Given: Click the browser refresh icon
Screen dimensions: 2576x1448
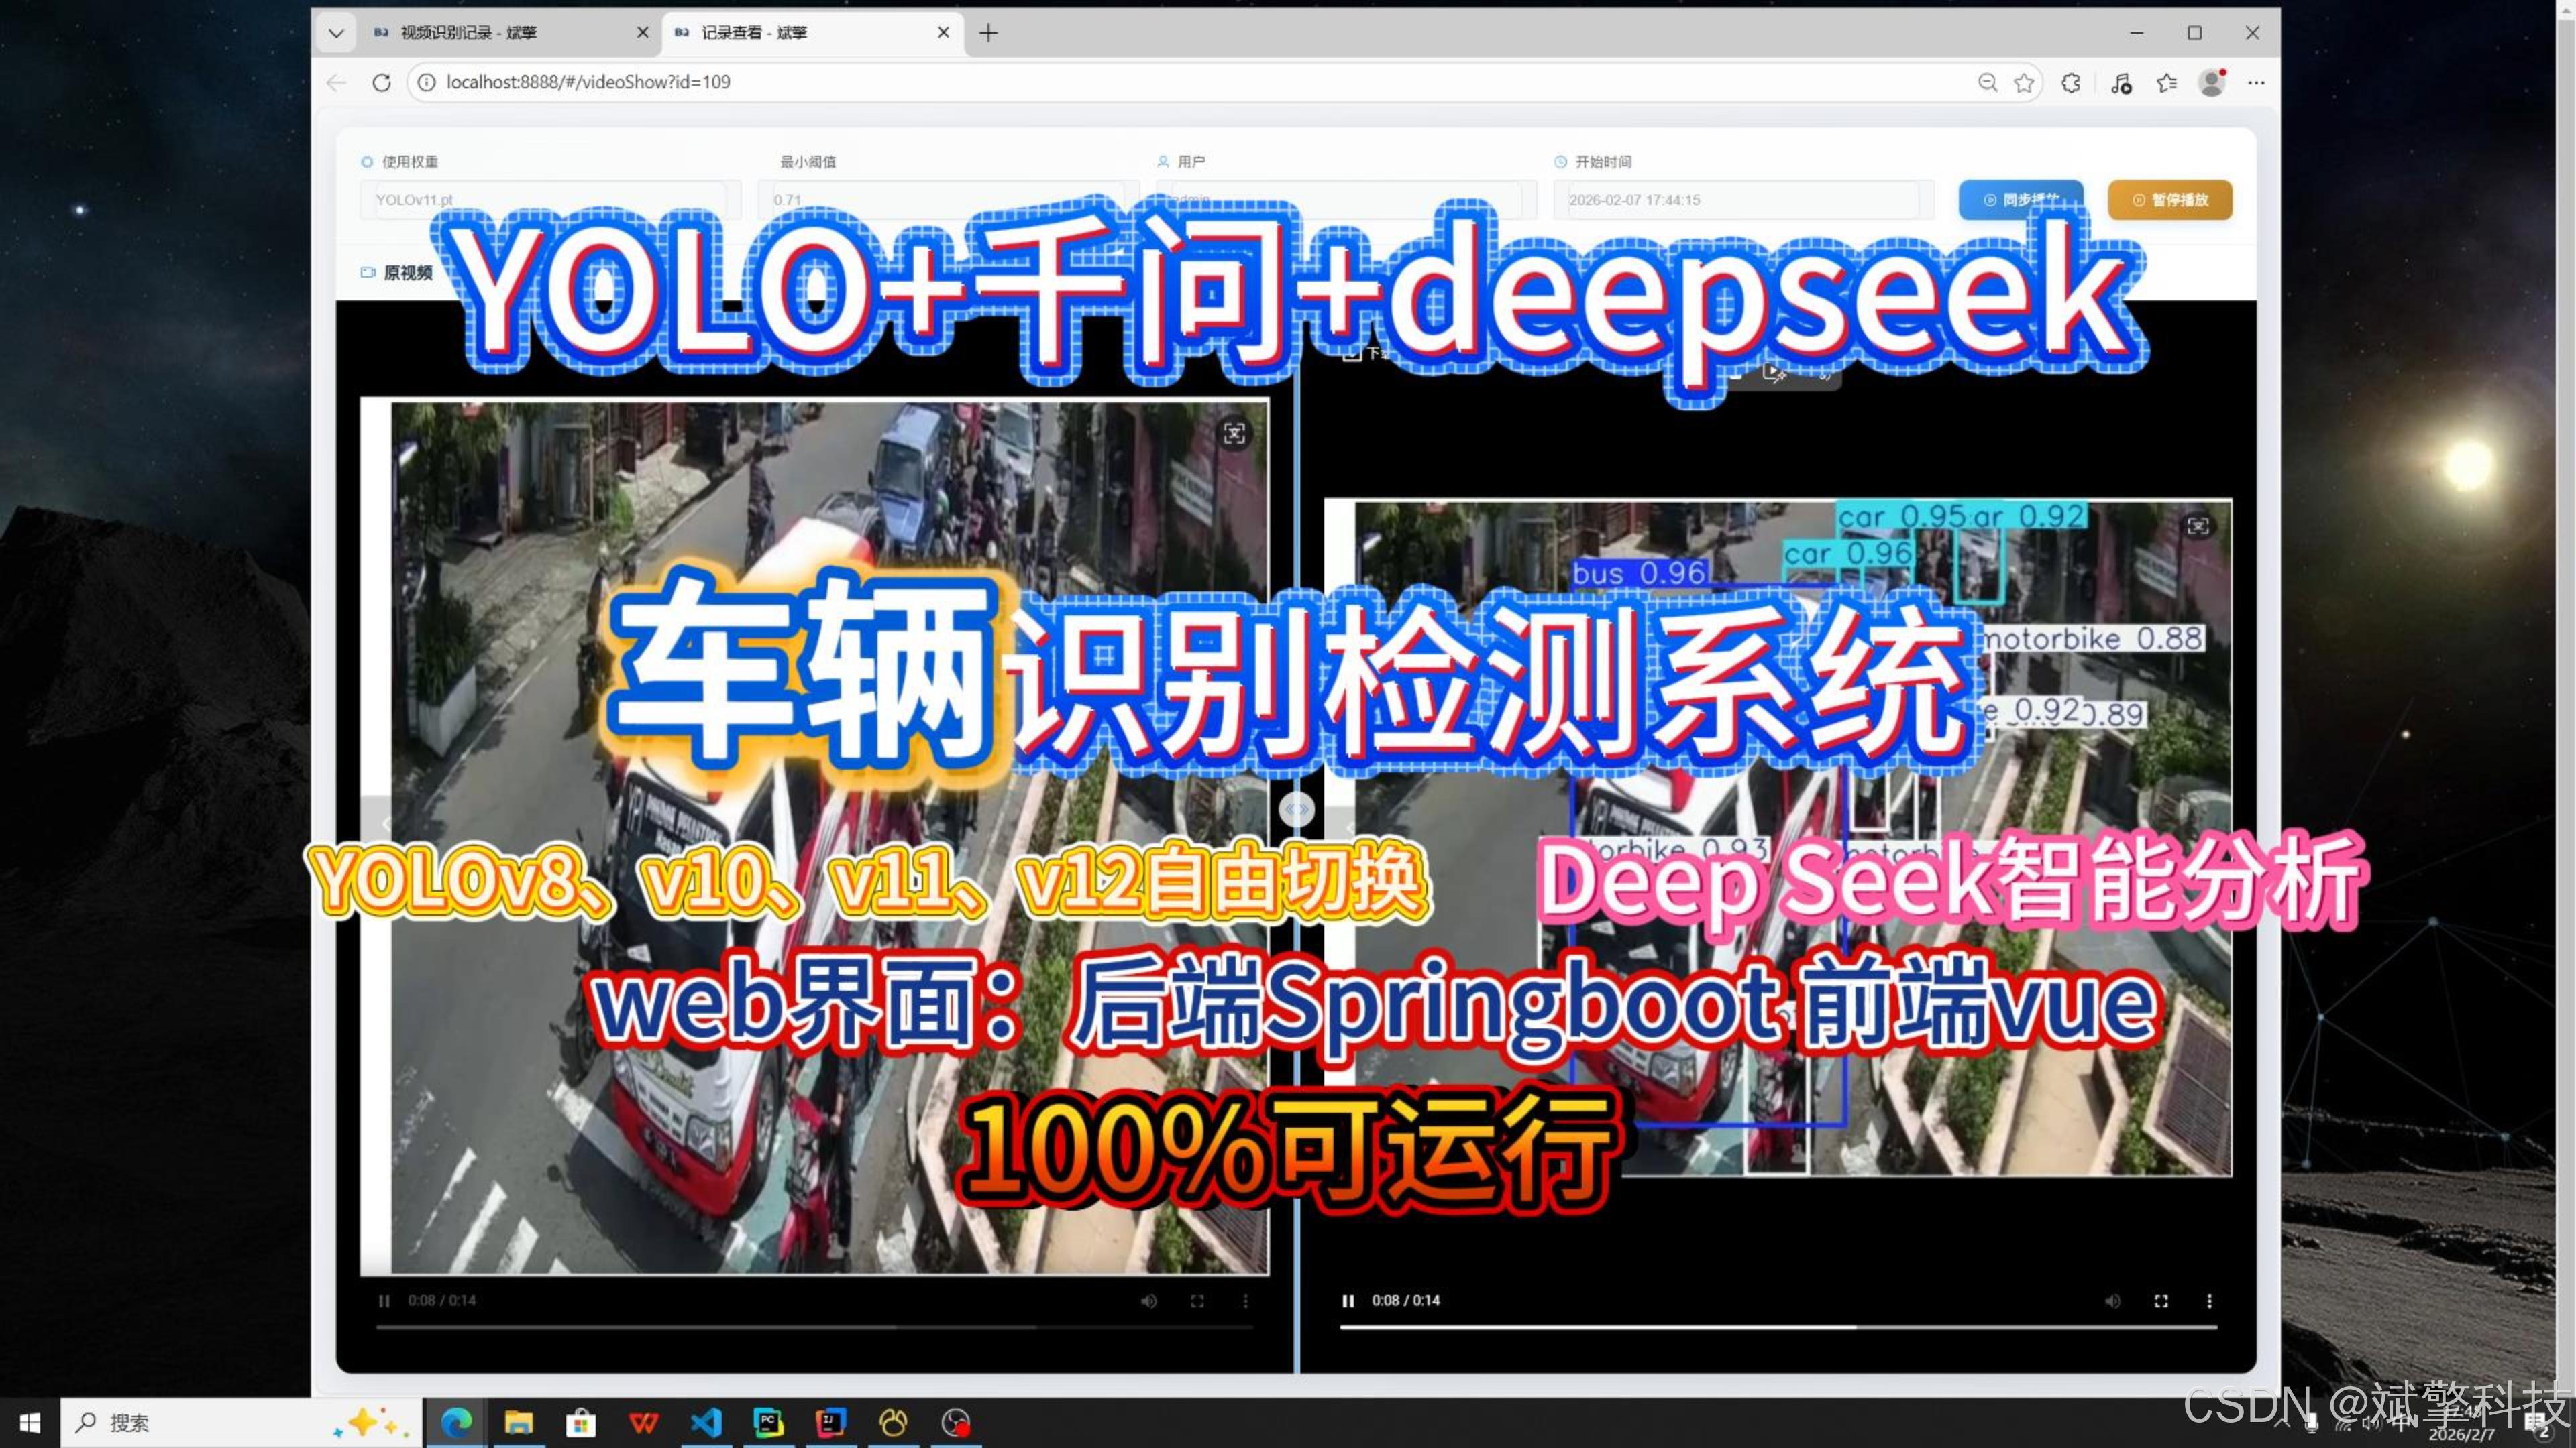Looking at the screenshot, I should coord(381,82).
